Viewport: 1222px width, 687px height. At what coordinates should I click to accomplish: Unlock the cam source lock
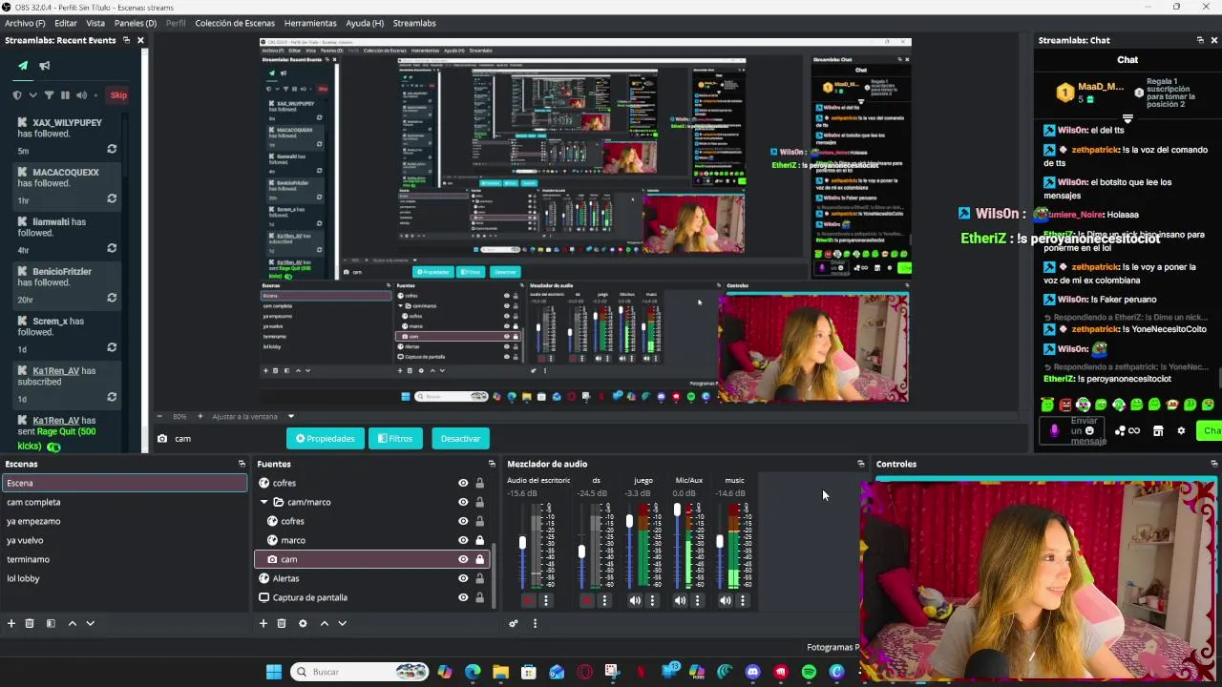click(479, 559)
